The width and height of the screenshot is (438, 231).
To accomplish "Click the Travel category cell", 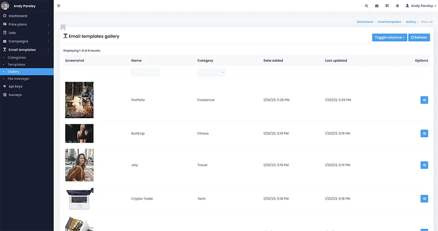I will click(202, 165).
